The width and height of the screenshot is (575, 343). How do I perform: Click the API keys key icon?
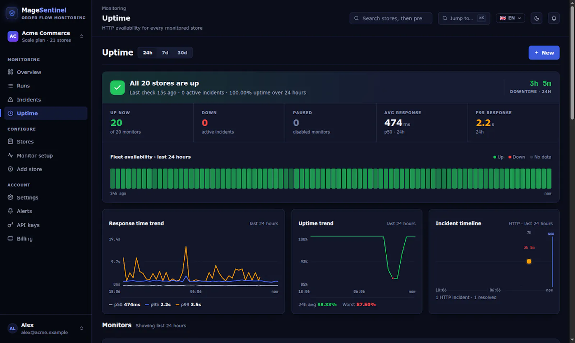click(x=10, y=225)
